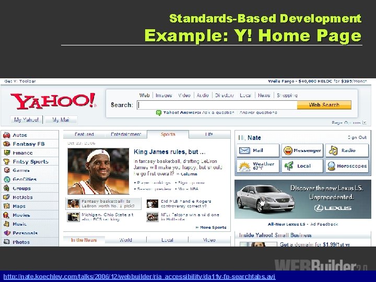Open the Groups icon in sidebar

coord(6,188)
